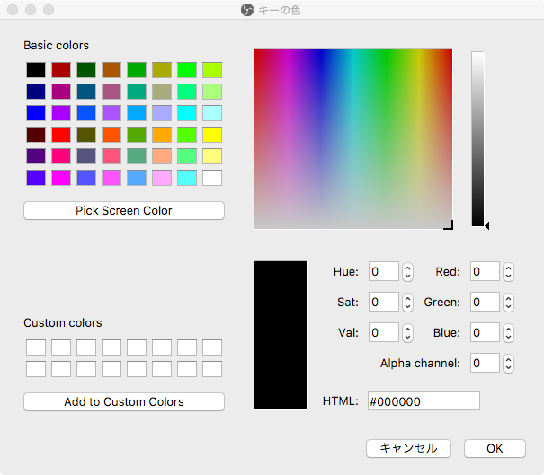544x475 pixels.
Task: Increase the Red stepper value
Action: pyautogui.click(x=509, y=268)
